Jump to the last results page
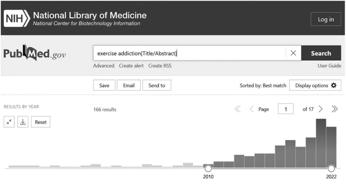This screenshot has height=184, width=346. [334, 109]
